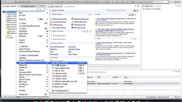The height and width of the screenshot is (102, 182).
Task: Expand the JPA Content tree node
Action: 6,22
